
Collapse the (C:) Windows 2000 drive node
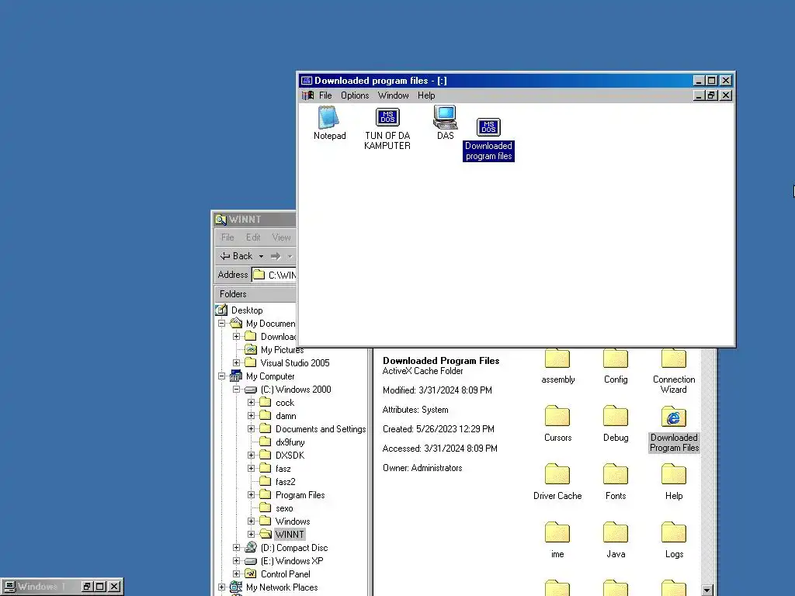(x=236, y=390)
